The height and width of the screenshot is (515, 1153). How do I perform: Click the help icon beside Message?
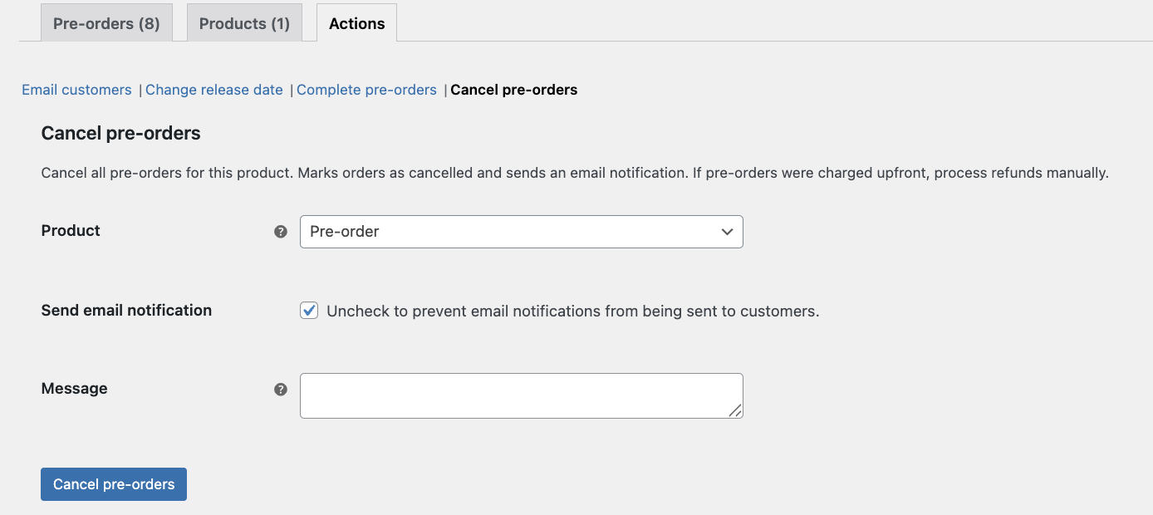(281, 390)
